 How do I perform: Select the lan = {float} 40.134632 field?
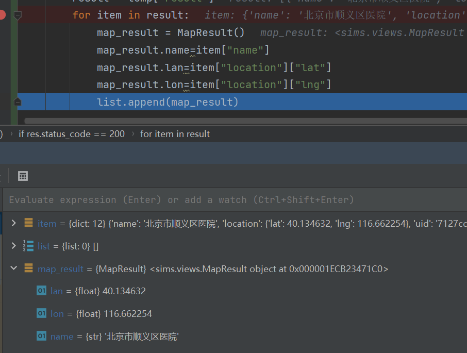pos(235,291)
